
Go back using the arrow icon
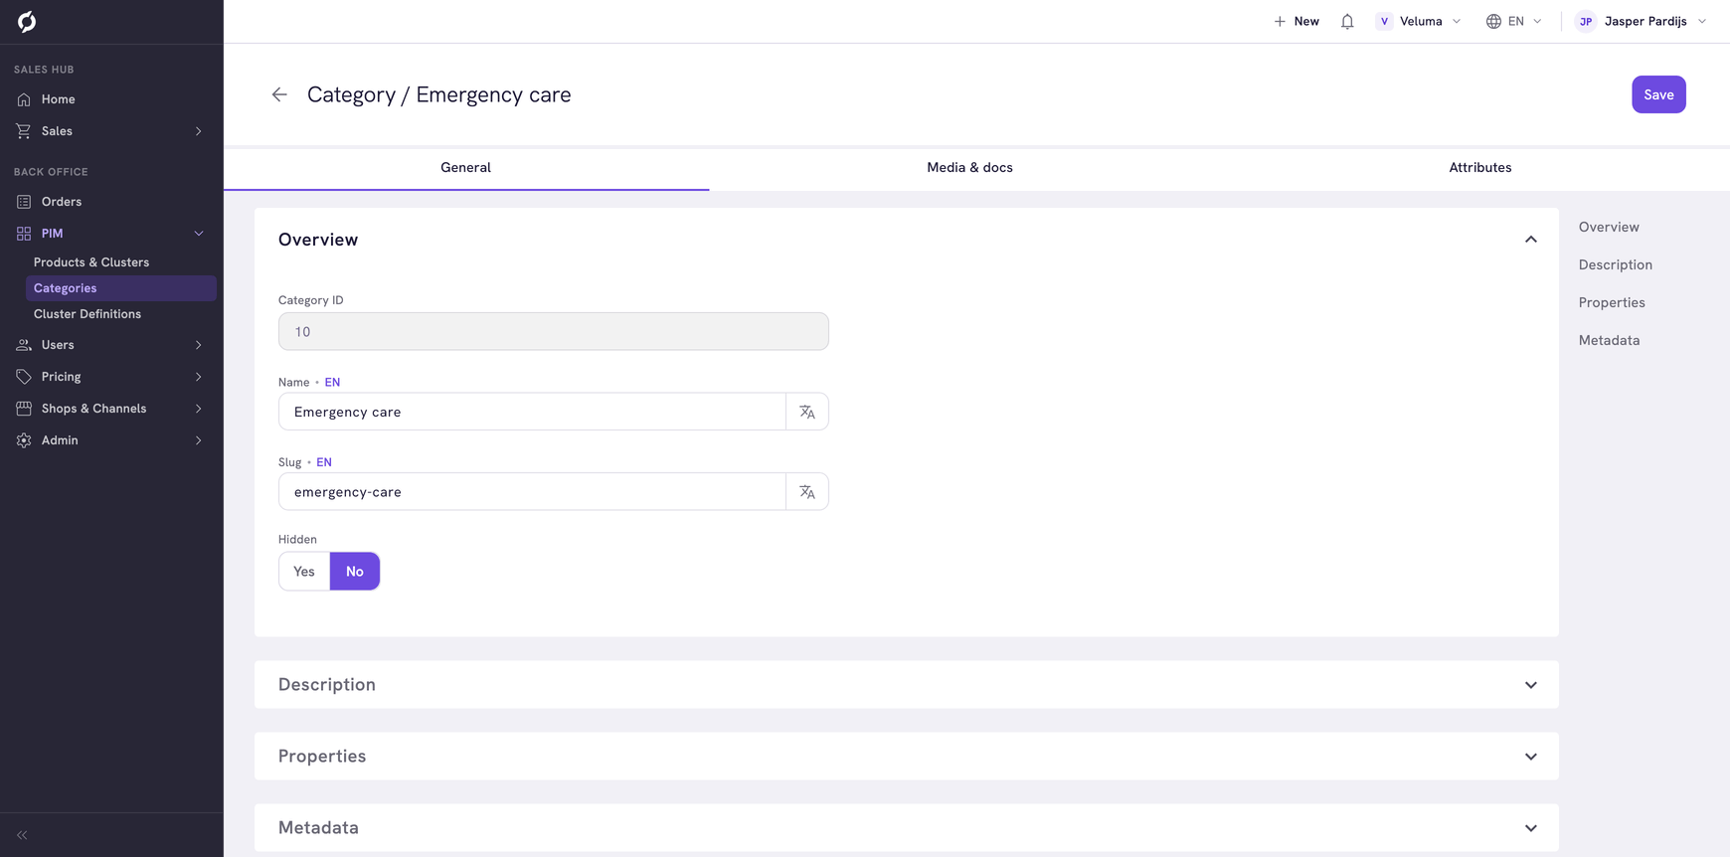click(x=279, y=94)
